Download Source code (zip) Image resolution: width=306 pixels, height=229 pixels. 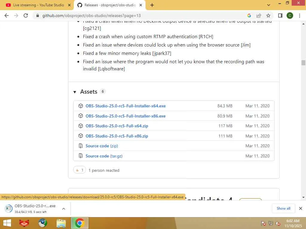(x=102, y=146)
